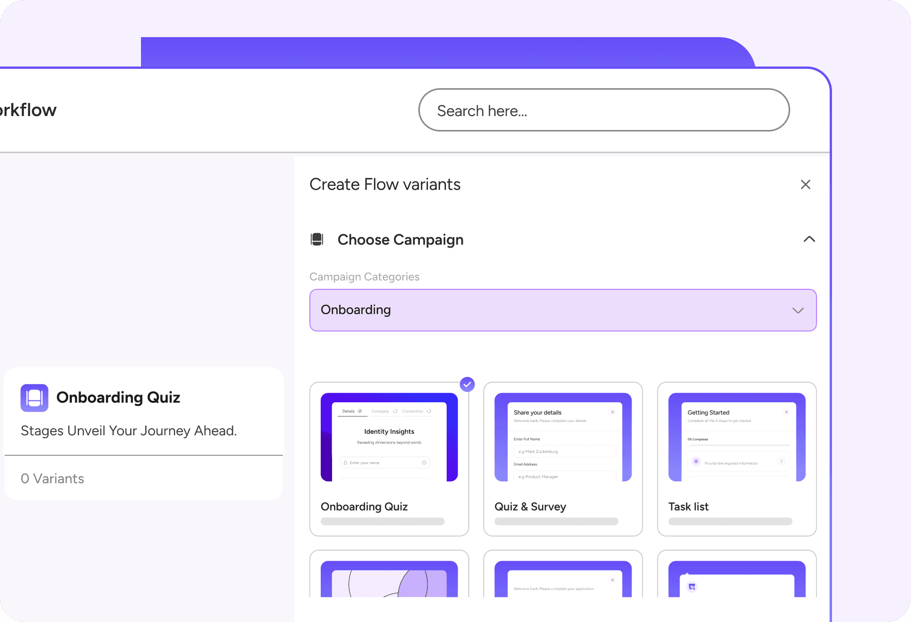The image size is (911, 622).
Task: Click the X in Getting Started preview
Action: (786, 412)
